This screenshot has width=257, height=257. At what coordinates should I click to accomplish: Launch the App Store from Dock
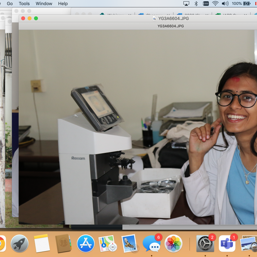pos(85,244)
